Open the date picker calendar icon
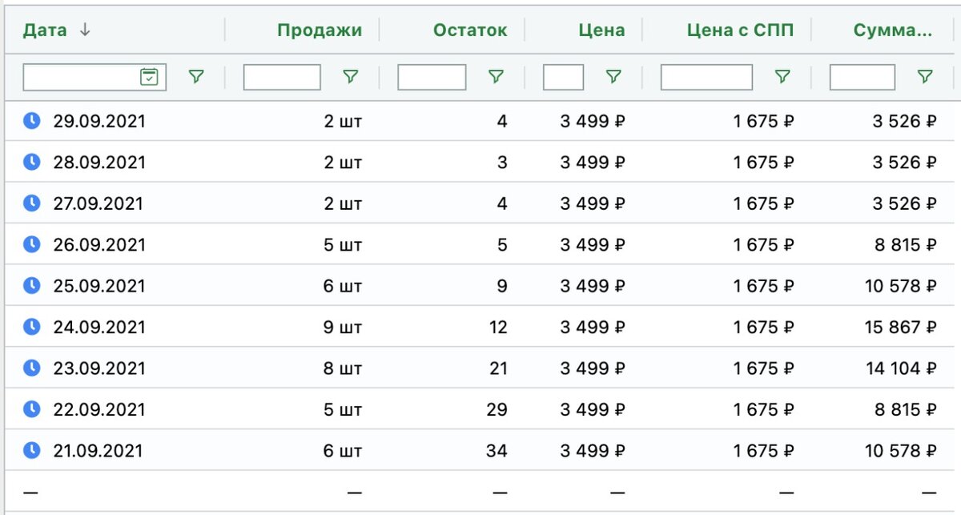This screenshot has height=515, width=961. (x=149, y=76)
